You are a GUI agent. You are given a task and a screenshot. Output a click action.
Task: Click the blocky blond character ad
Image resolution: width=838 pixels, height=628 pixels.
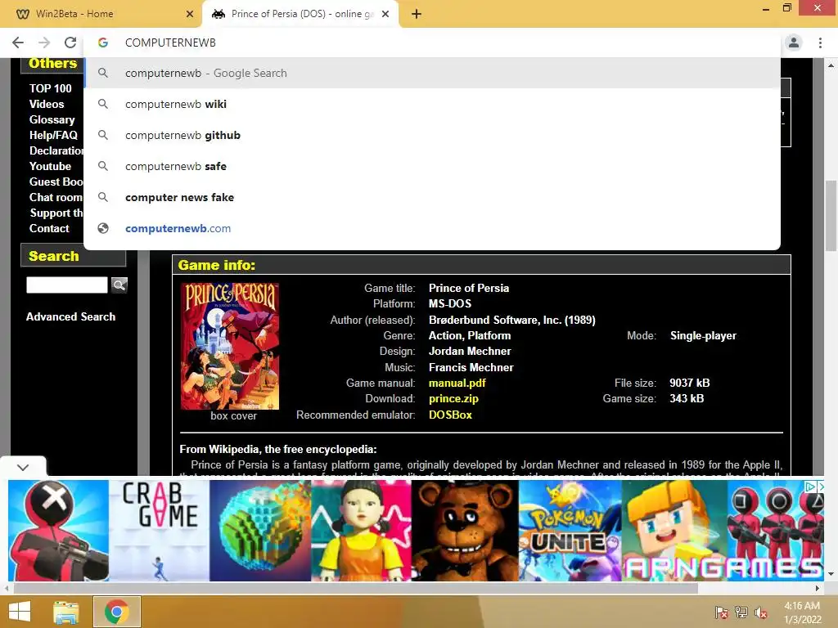674,530
